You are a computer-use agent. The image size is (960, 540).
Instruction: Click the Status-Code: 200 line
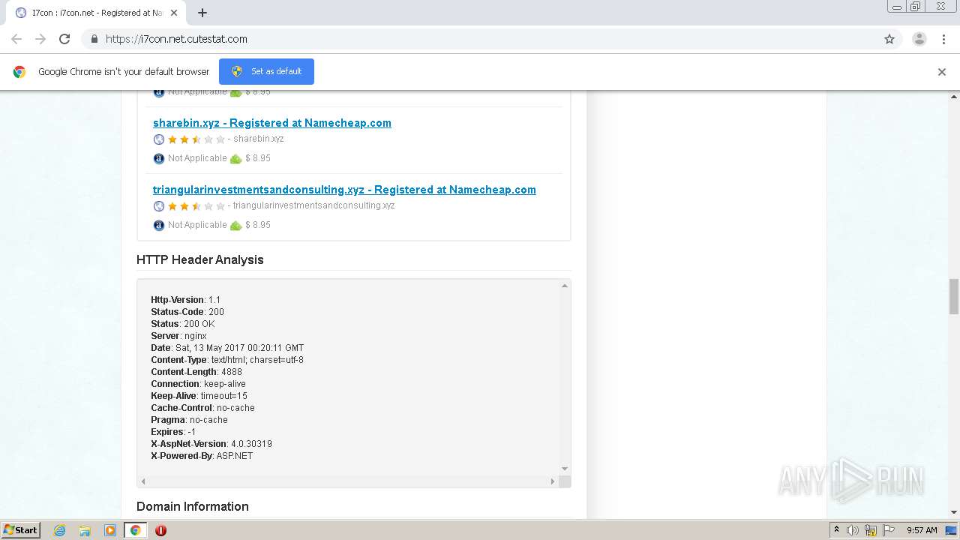(187, 312)
